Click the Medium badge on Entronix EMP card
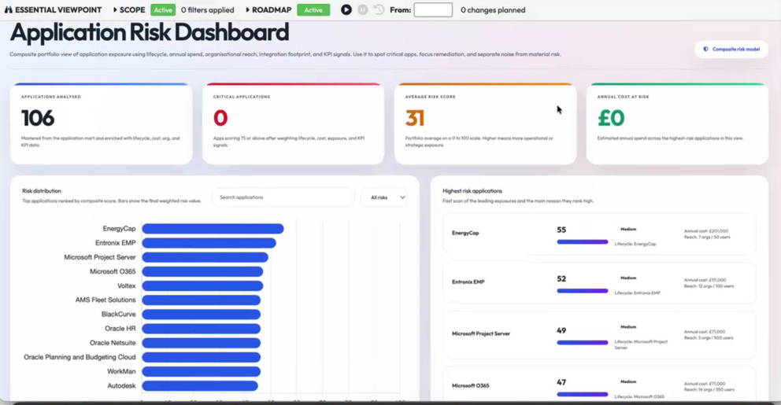This screenshot has width=781, height=405. [628, 278]
